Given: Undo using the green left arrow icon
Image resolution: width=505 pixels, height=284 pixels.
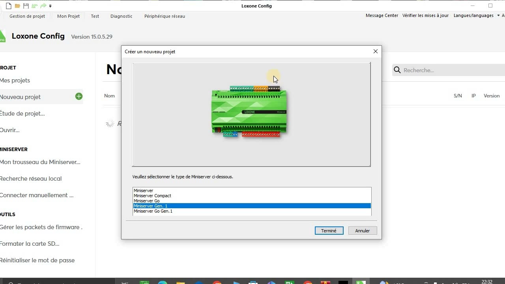Looking at the screenshot, I should coord(35,6).
